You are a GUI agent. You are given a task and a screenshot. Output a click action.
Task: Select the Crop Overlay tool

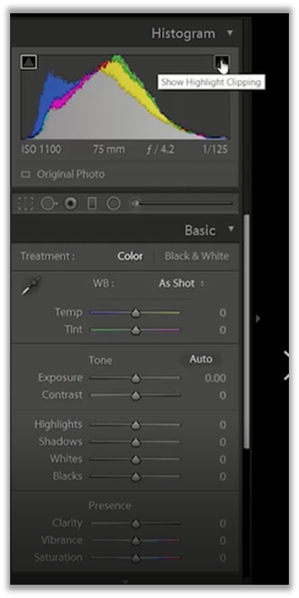(26, 203)
